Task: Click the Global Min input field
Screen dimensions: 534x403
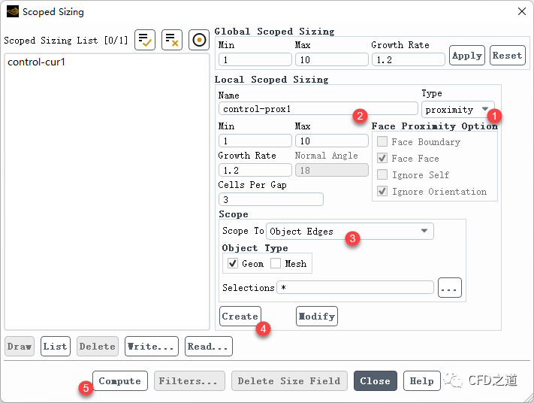Action: coord(255,59)
